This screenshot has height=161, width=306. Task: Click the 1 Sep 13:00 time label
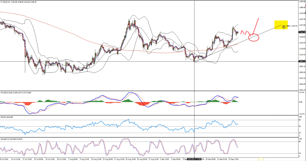[x=165, y=159]
